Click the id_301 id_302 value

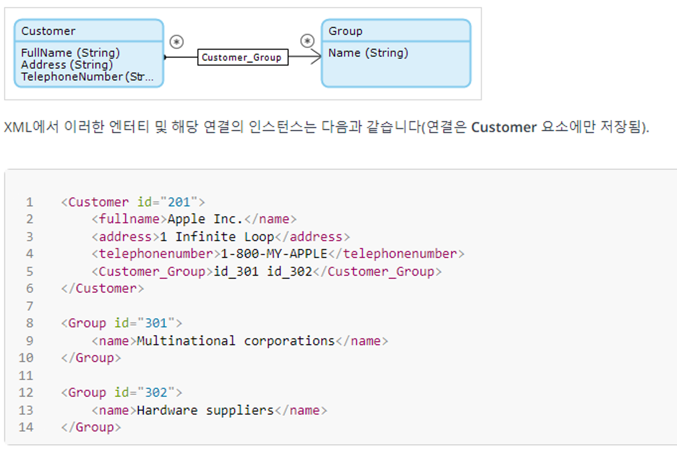(263, 272)
